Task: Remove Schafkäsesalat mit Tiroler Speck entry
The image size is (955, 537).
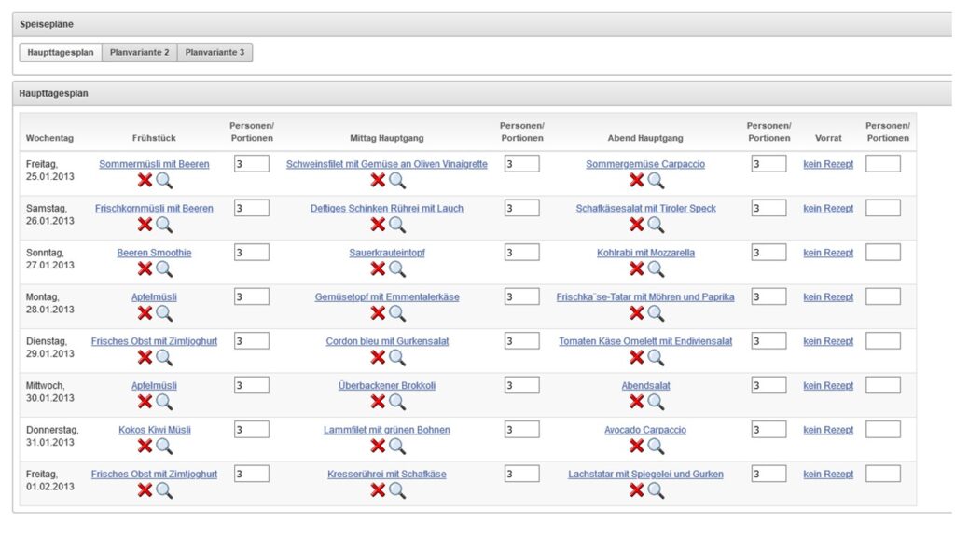Action: (636, 225)
